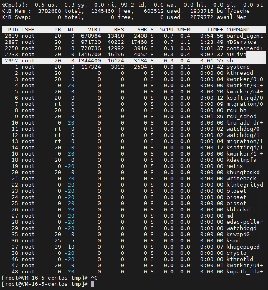Click the NI value 5 for ksmd
The image size is (268, 290).
pyautogui.click(x=73, y=240)
